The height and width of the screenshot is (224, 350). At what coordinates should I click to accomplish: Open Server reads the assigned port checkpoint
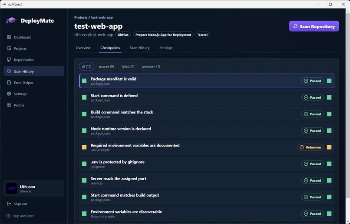tap(206, 181)
